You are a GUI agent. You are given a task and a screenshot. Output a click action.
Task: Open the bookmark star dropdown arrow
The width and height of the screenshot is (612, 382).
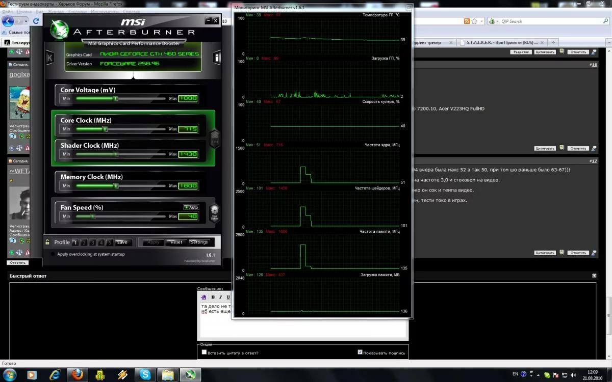pos(481,21)
